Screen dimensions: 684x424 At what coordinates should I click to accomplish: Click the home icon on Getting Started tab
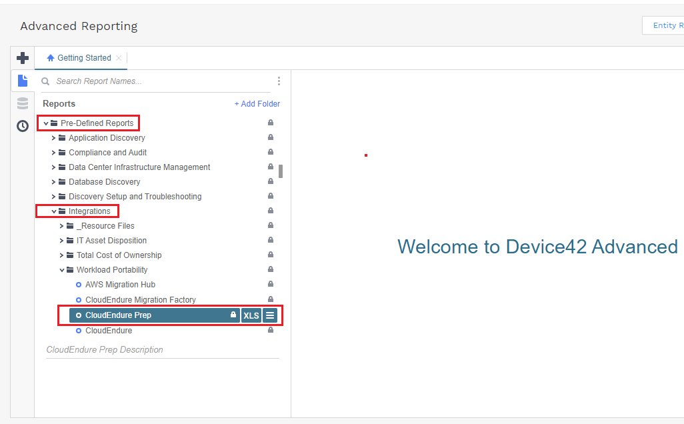pos(51,58)
